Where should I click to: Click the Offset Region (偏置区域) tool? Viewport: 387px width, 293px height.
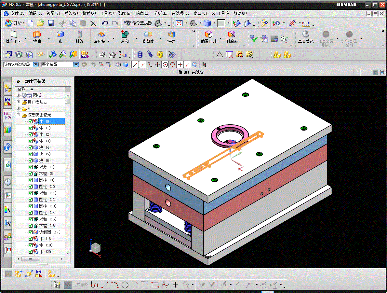(x=208, y=37)
